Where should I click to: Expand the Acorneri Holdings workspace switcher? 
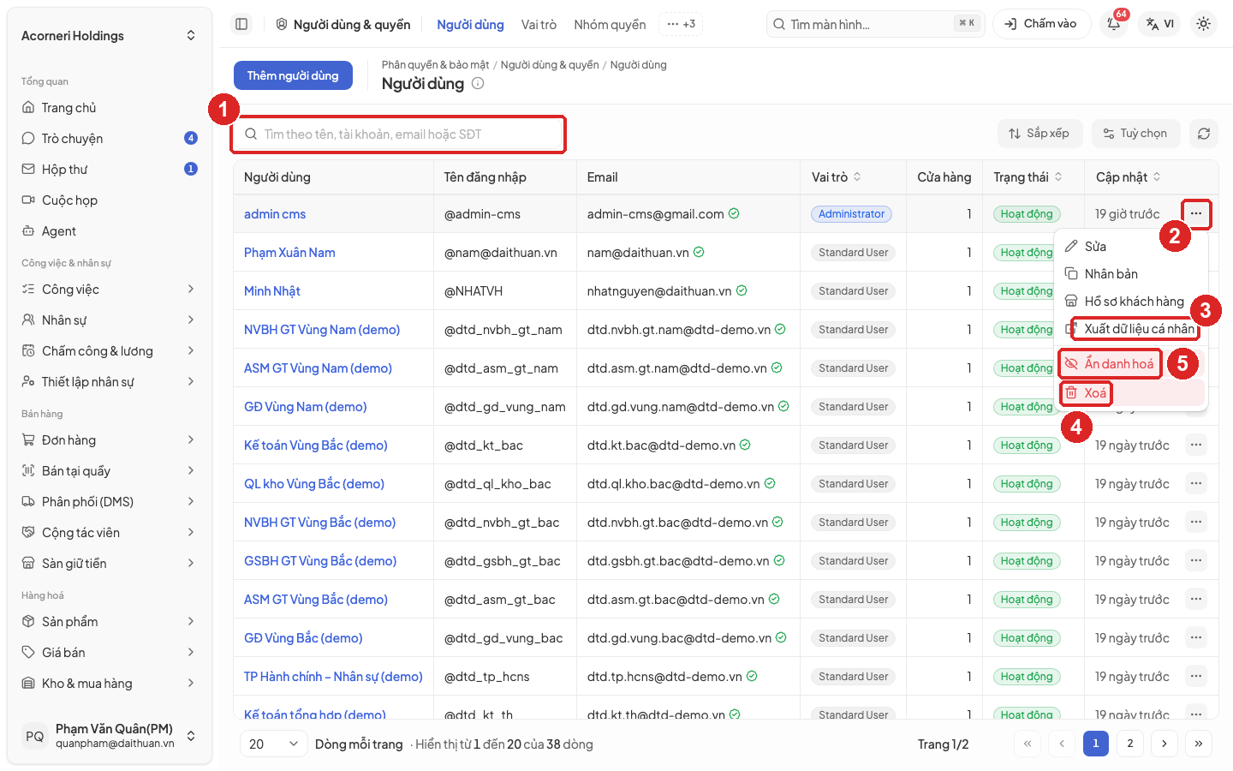click(x=110, y=35)
